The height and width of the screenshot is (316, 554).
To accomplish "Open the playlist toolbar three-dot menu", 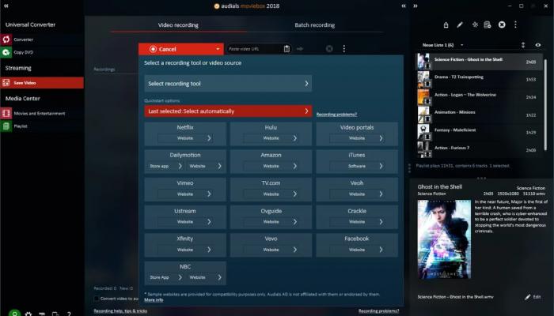I will coord(515,24).
